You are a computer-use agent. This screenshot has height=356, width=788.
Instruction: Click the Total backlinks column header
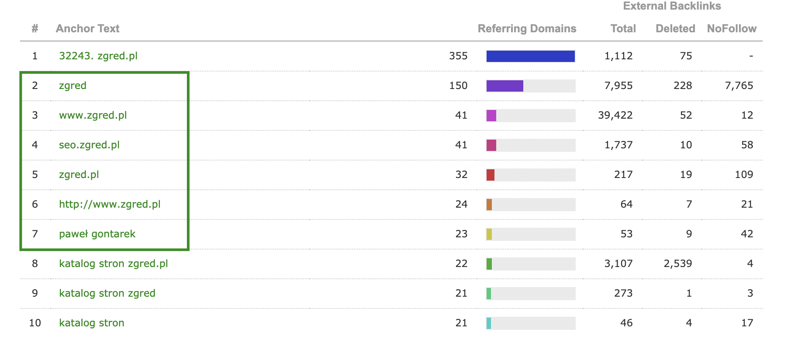623,29
